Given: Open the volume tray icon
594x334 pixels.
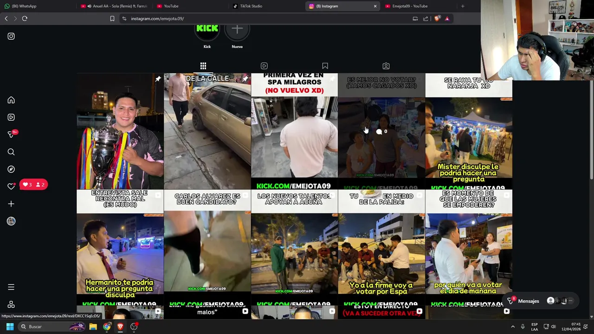Looking at the screenshot, I should click(553, 327).
